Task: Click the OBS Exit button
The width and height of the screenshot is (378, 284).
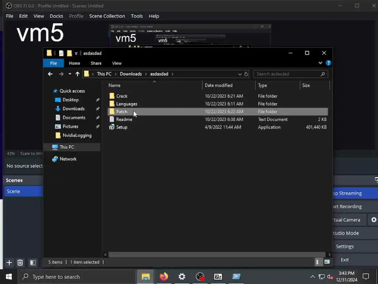Action: click(355, 260)
